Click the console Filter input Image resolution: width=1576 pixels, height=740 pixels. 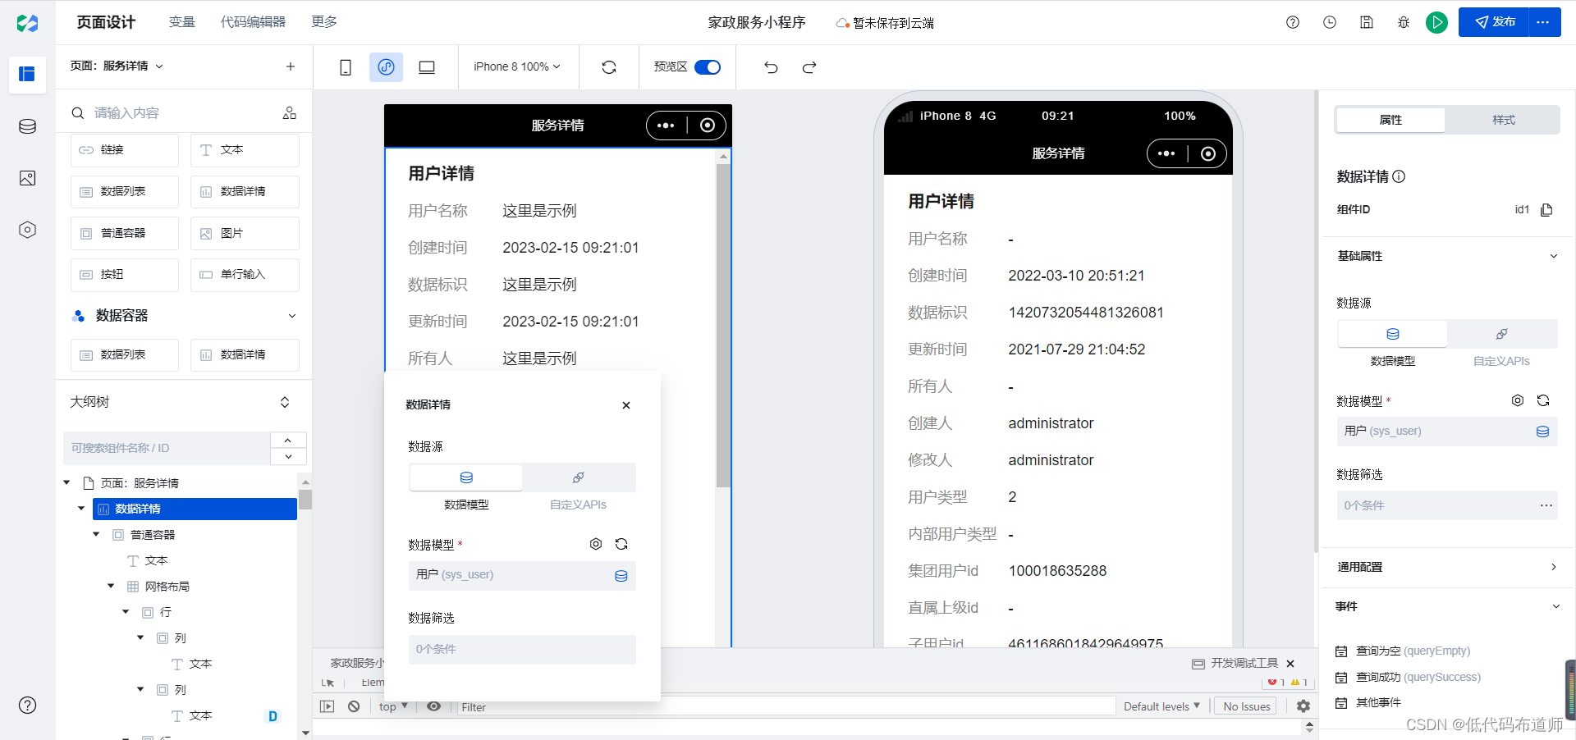[786, 706]
